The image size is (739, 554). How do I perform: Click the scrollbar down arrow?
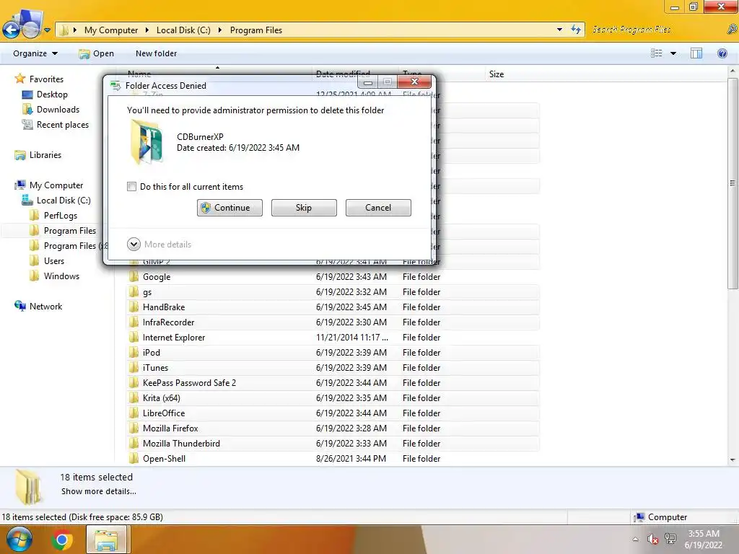[733, 460]
